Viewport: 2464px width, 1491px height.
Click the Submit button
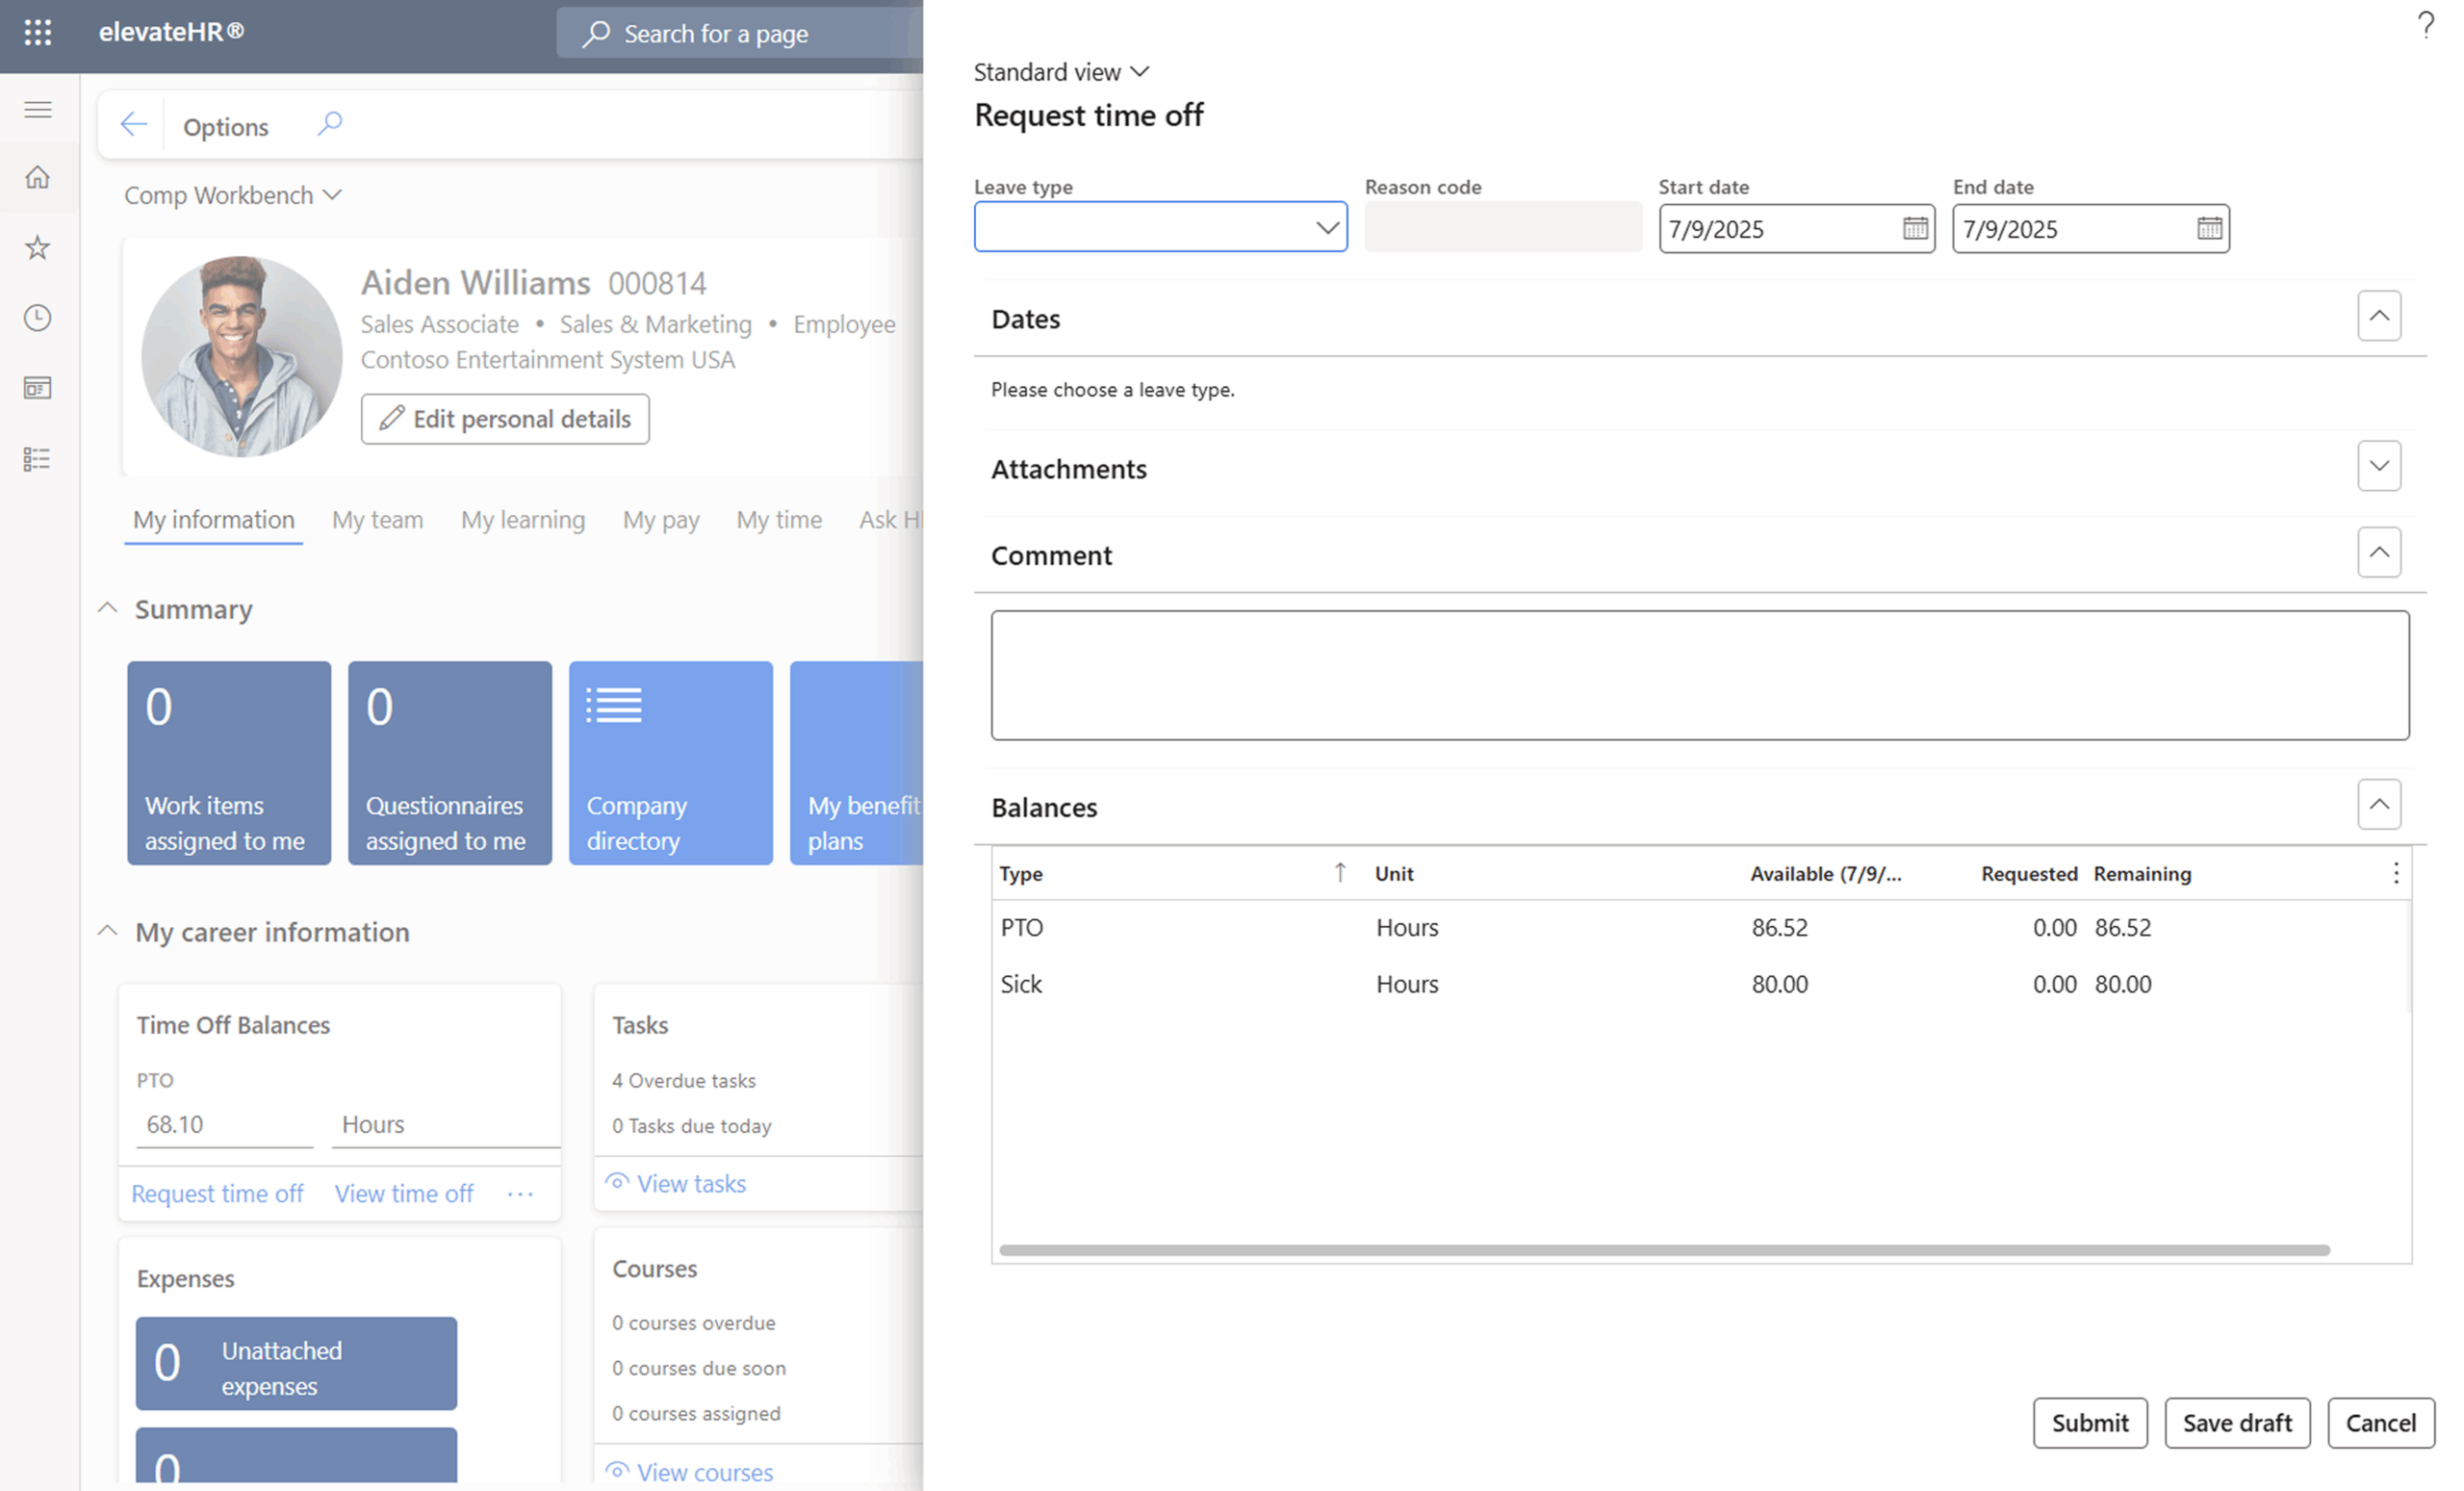click(x=2089, y=1422)
